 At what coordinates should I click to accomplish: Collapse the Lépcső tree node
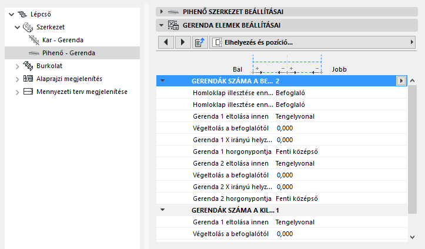pyautogui.click(x=11, y=14)
